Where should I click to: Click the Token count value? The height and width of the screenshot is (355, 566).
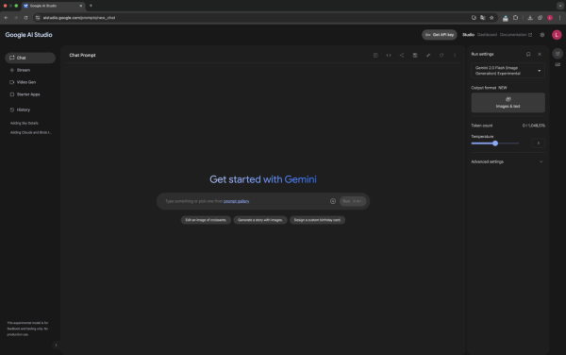[x=534, y=126]
